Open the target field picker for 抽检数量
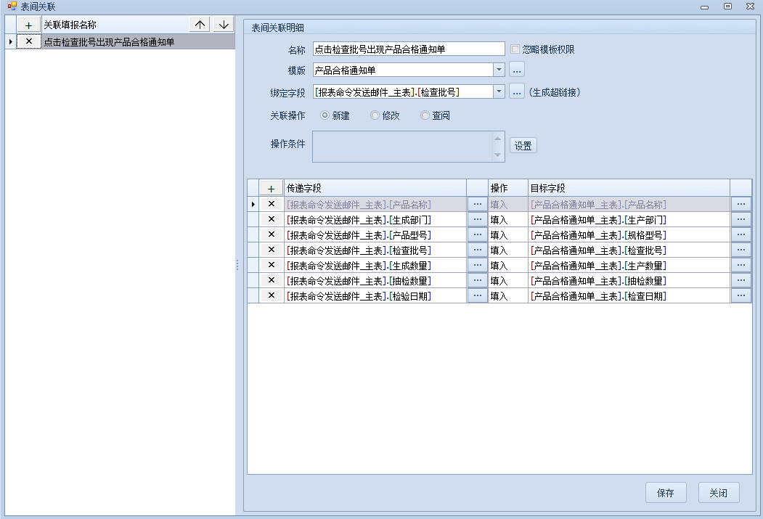763x519 pixels. pyautogui.click(x=740, y=280)
